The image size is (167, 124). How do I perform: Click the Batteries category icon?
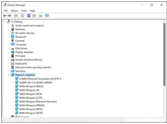13,29
